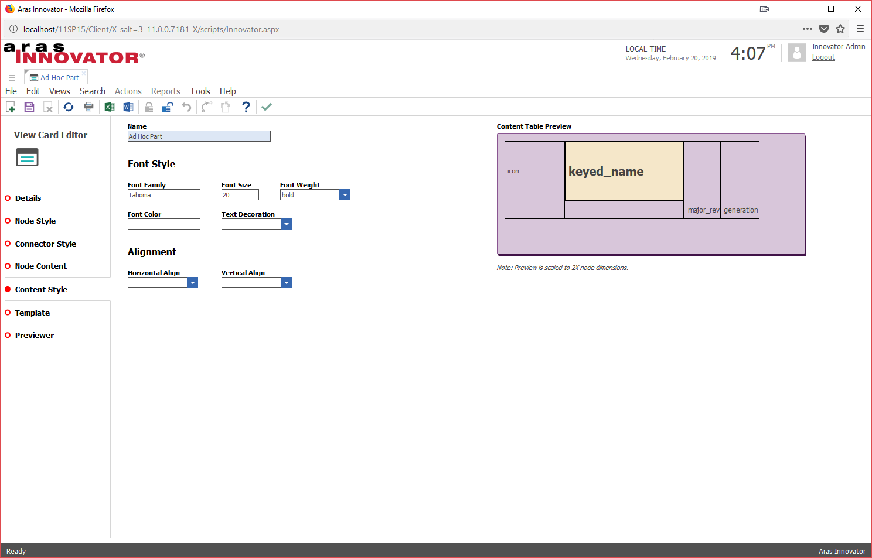872x558 pixels.
Task: Close the Ad Hoc Part tab
Action: pyautogui.click(x=84, y=73)
